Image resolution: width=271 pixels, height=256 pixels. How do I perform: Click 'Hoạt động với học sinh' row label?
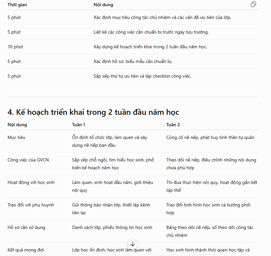(31, 182)
